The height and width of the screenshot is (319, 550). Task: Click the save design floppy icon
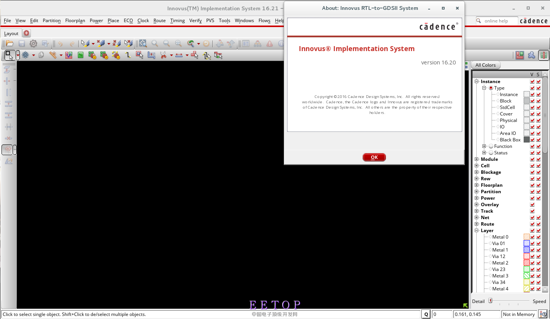tap(22, 43)
